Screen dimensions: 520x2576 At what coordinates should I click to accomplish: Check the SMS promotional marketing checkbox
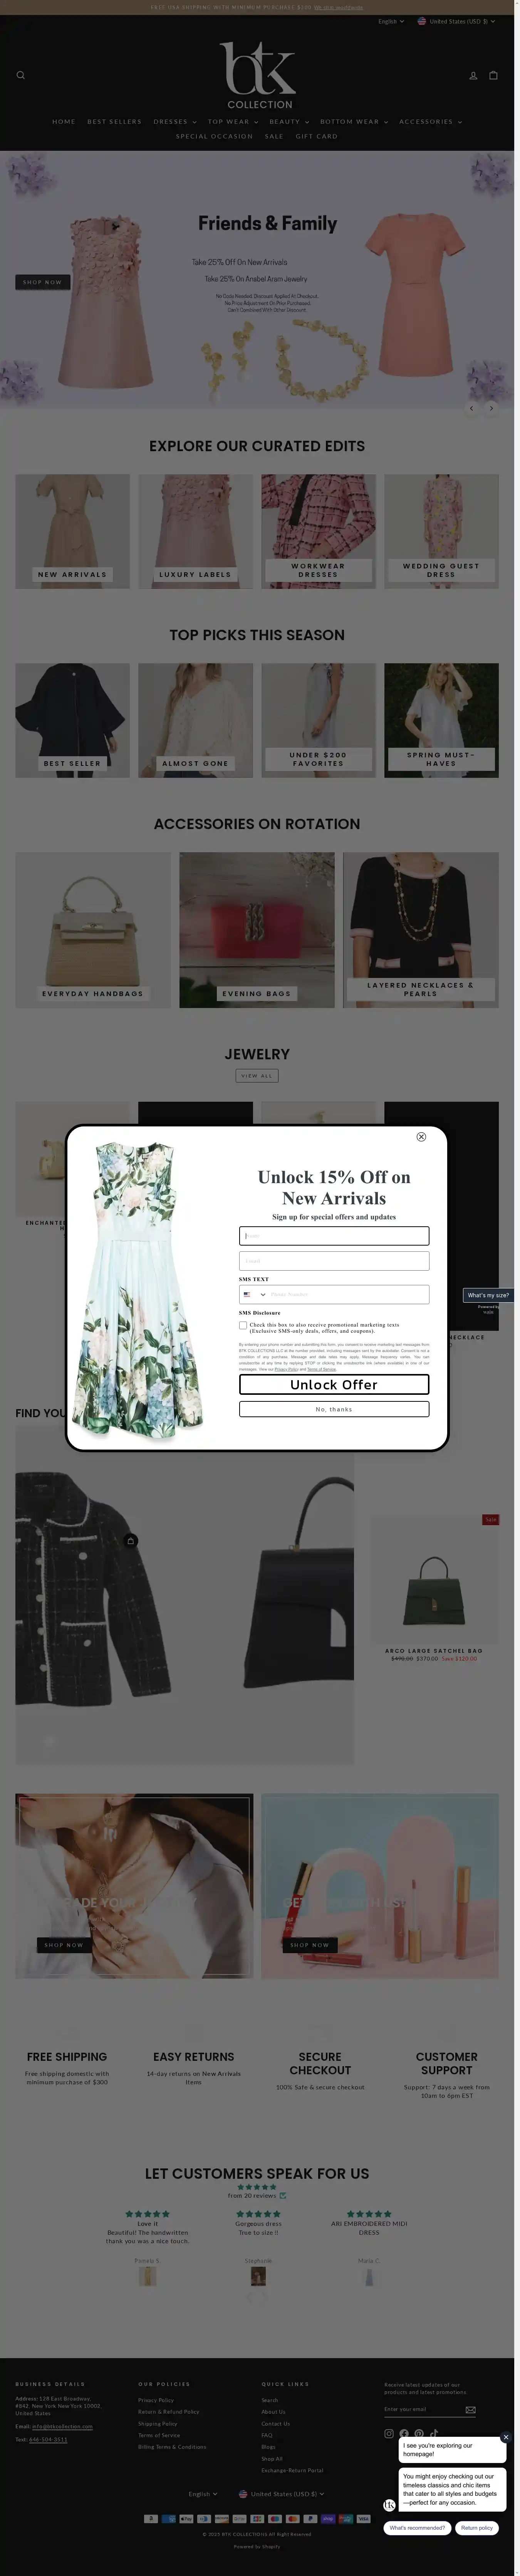click(x=243, y=1325)
